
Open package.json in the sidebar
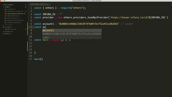coord(9,32)
